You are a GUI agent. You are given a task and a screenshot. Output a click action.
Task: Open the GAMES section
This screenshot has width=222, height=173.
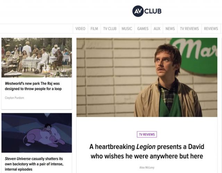[x=143, y=28]
